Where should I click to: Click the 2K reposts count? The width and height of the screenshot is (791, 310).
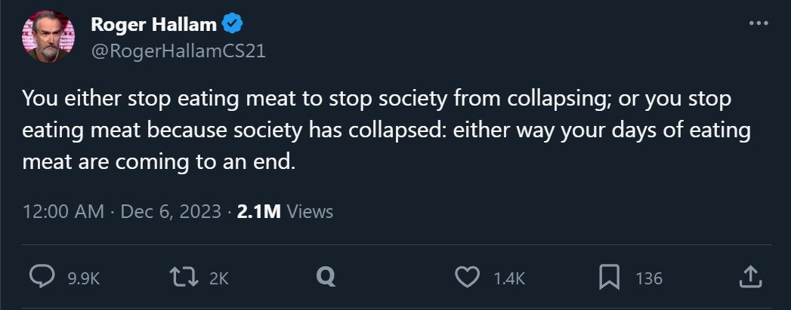click(219, 278)
